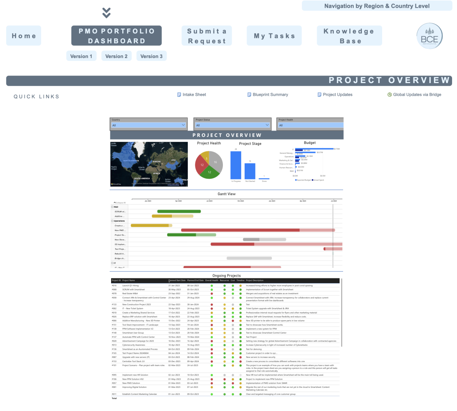Click the Blueprint Summary document icon
Image resolution: width=457 pixels, height=411 pixels.
[250, 94]
